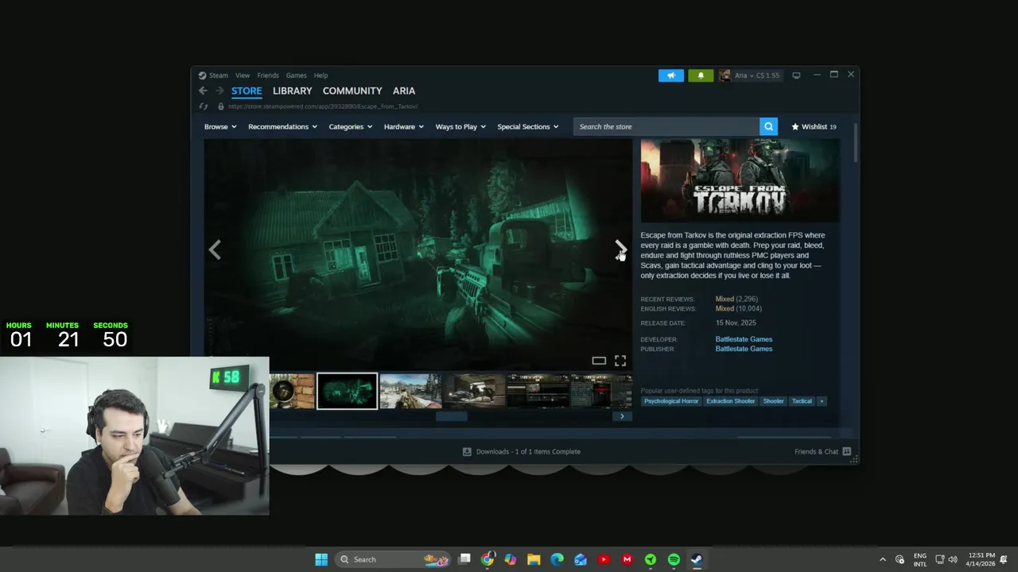Show hidden system tray icons chevron

click(882, 559)
